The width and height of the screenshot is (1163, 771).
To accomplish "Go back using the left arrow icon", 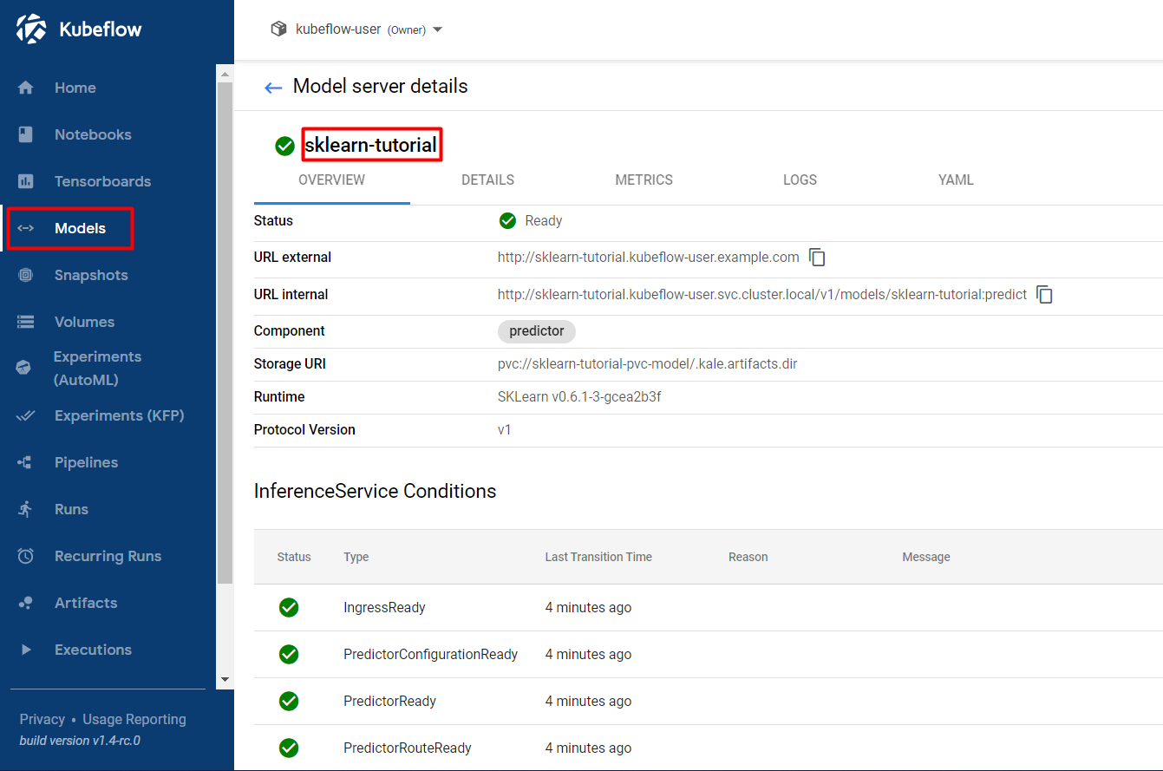I will tap(273, 88).
